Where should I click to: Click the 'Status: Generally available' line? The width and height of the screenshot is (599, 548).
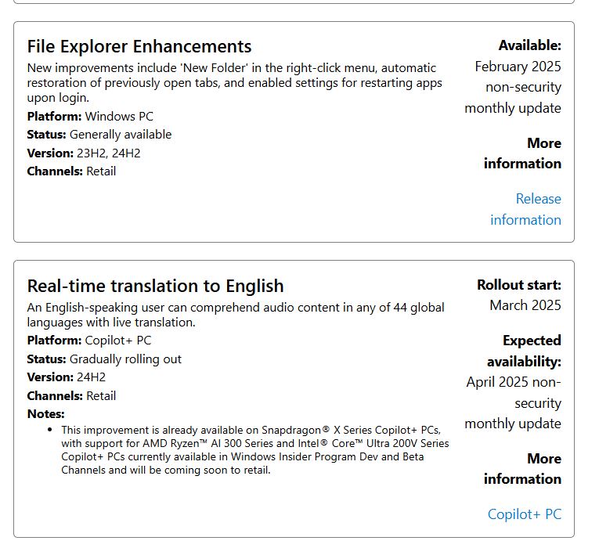[99, 135]
